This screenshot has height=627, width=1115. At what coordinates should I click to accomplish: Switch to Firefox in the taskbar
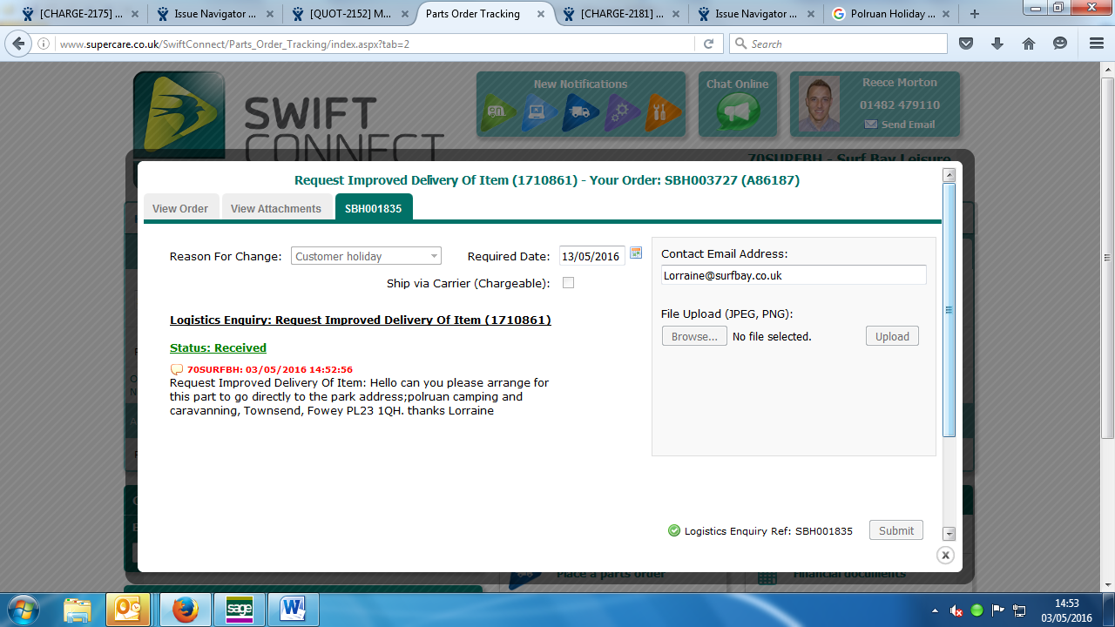(185, 610)
